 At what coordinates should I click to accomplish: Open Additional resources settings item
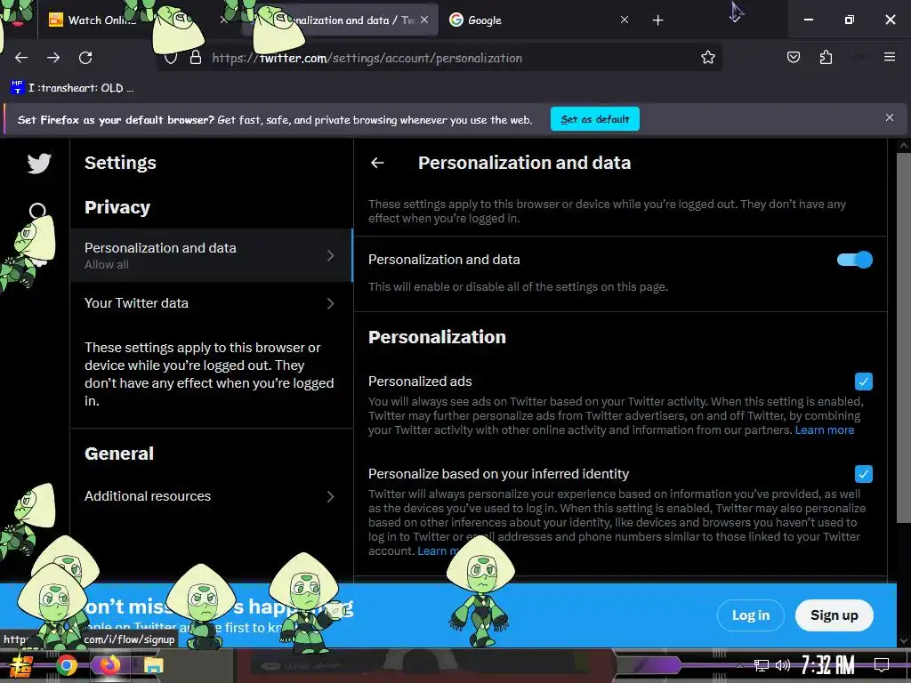pos(212,496)
